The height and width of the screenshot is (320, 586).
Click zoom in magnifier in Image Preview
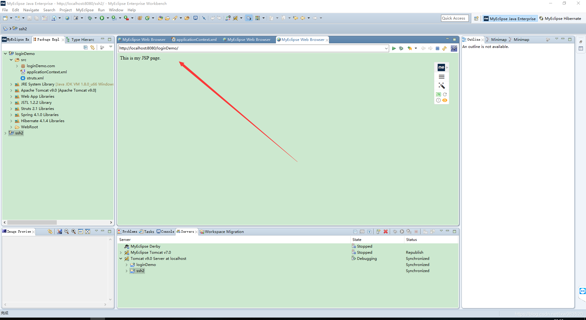pyautogui.click(x=74, y=231)
